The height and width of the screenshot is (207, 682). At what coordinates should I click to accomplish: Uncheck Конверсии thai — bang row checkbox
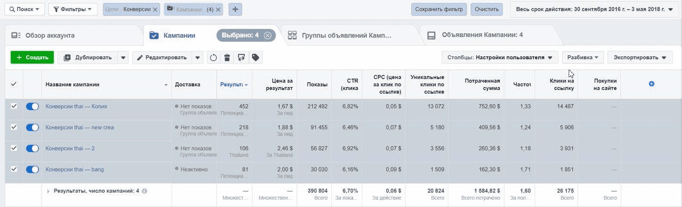pyautogui.click(x=14, y=169)
